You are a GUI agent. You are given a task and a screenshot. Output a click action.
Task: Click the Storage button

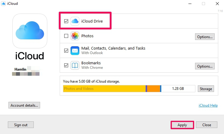(x=206, y=89)
